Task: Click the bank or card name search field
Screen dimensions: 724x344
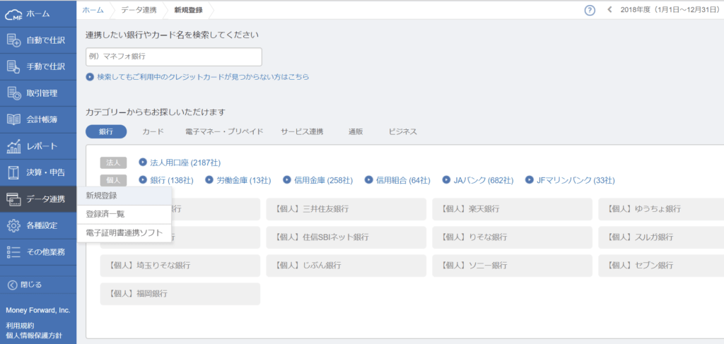Action: click(174, 57)
